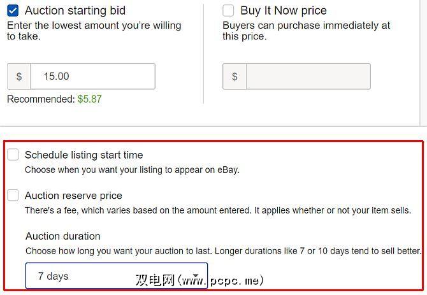
Task: Uncheck the Auction starting bid checkbox
Action: click(13, 10)
